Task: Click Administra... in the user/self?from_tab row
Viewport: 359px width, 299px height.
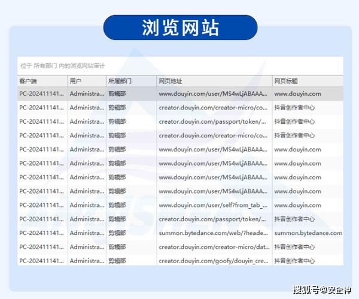Action: (87, 205)
